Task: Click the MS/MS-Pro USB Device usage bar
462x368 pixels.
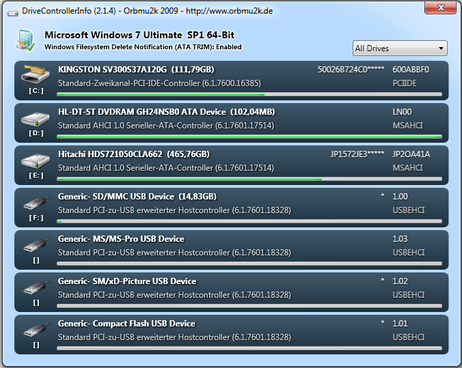Action: coord(249,264)
